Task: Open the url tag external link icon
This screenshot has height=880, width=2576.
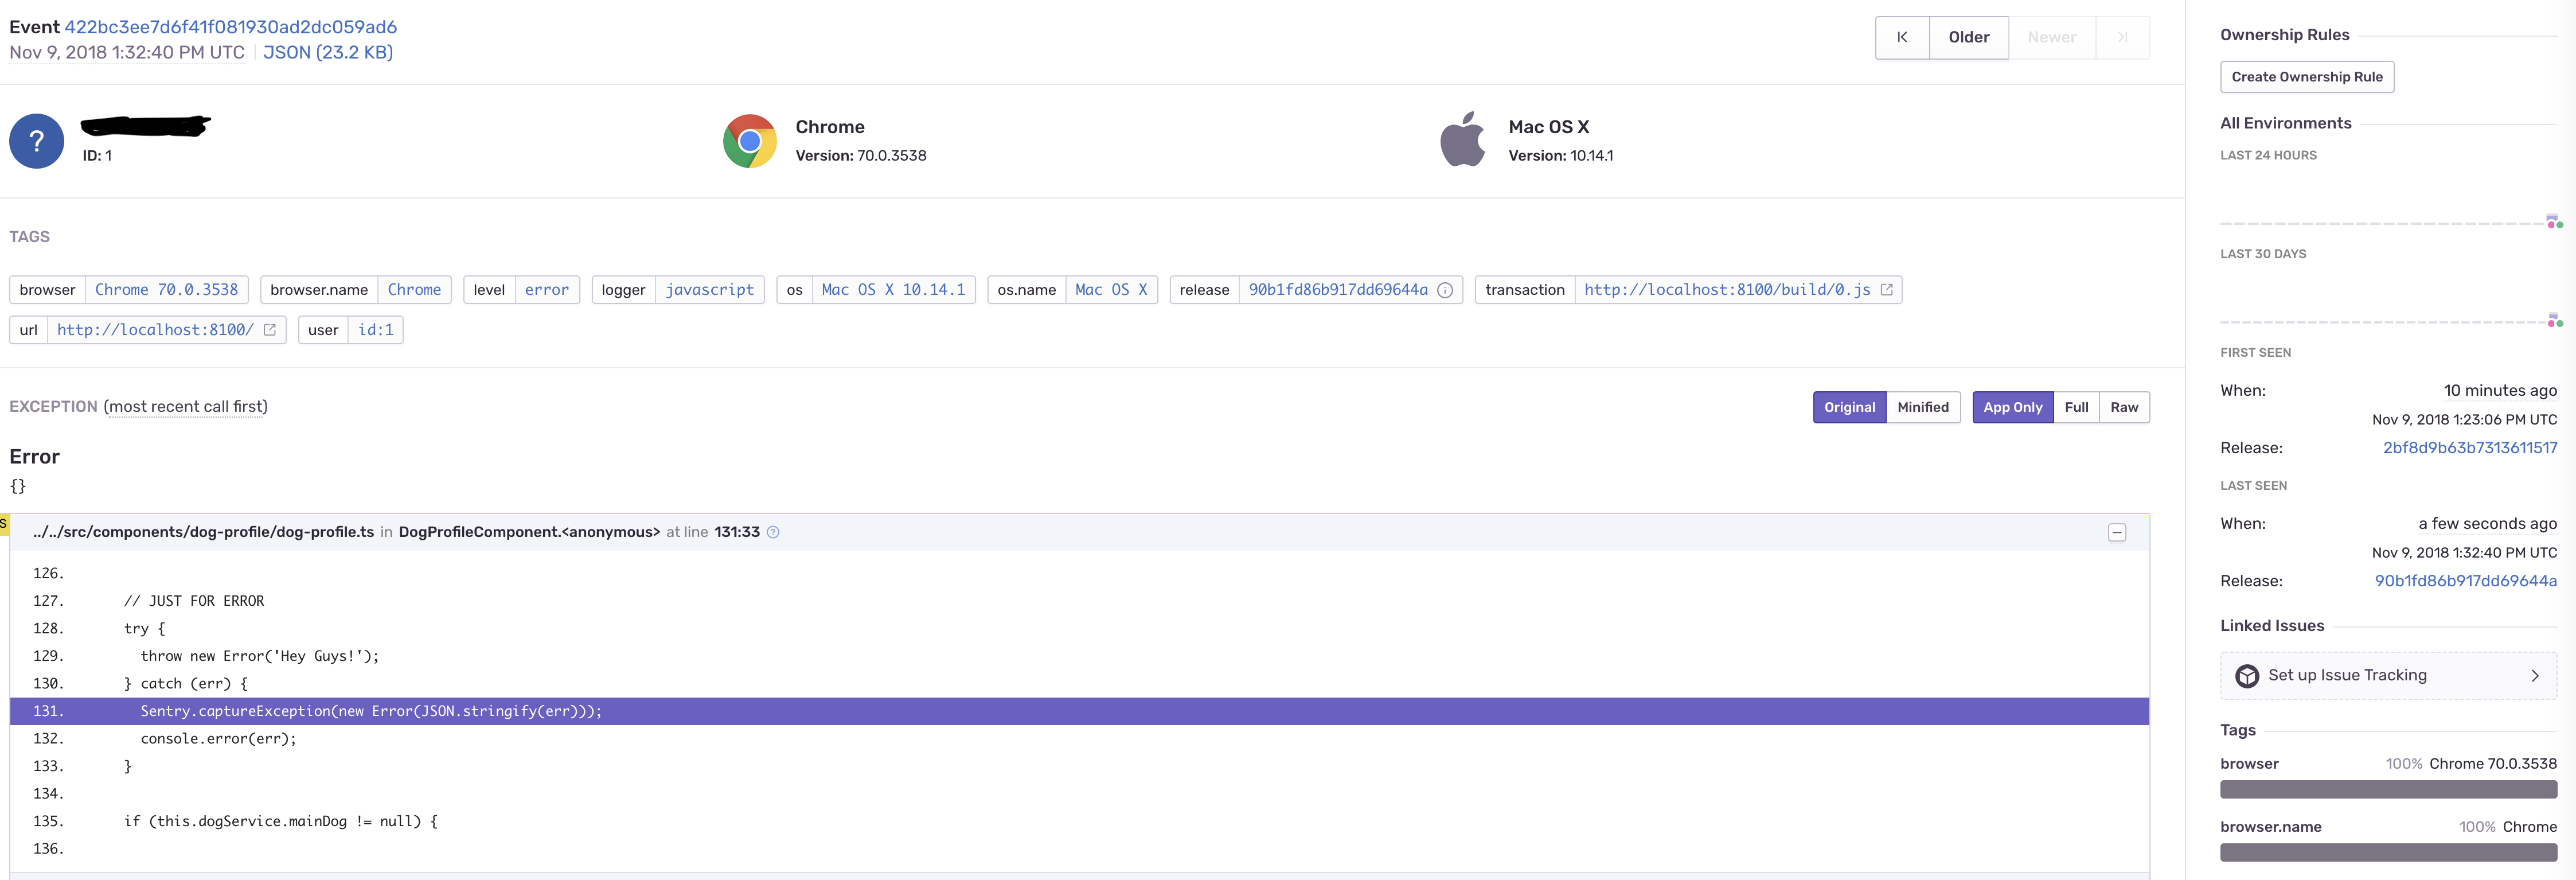Action: (269, 329)
